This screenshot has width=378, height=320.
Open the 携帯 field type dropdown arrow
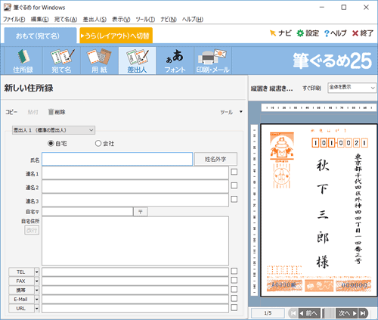[37, 290]
